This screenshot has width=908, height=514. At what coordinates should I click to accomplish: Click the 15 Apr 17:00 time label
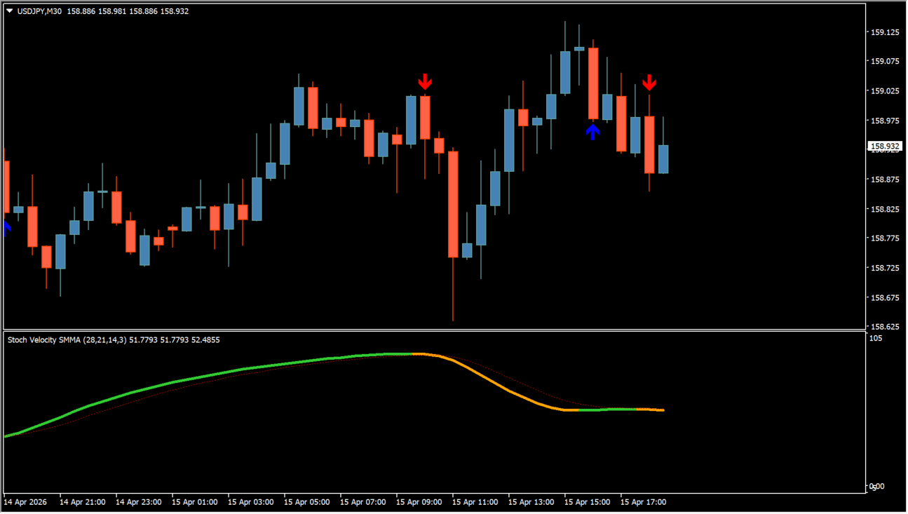click(x=643, y=502)
